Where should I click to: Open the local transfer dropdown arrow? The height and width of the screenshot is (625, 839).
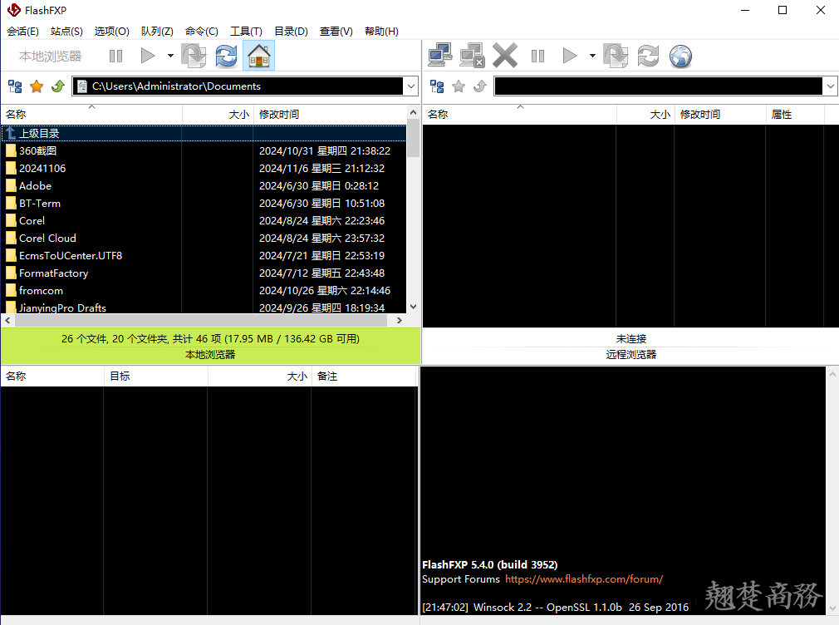170,56
